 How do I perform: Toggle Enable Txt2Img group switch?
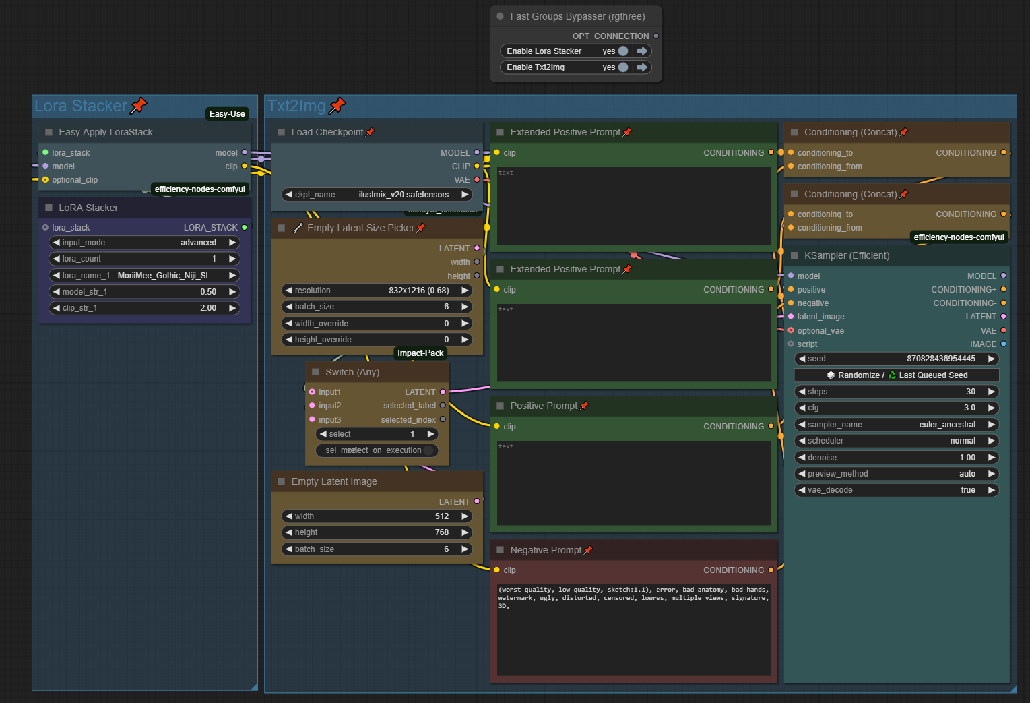coord(623,67)
